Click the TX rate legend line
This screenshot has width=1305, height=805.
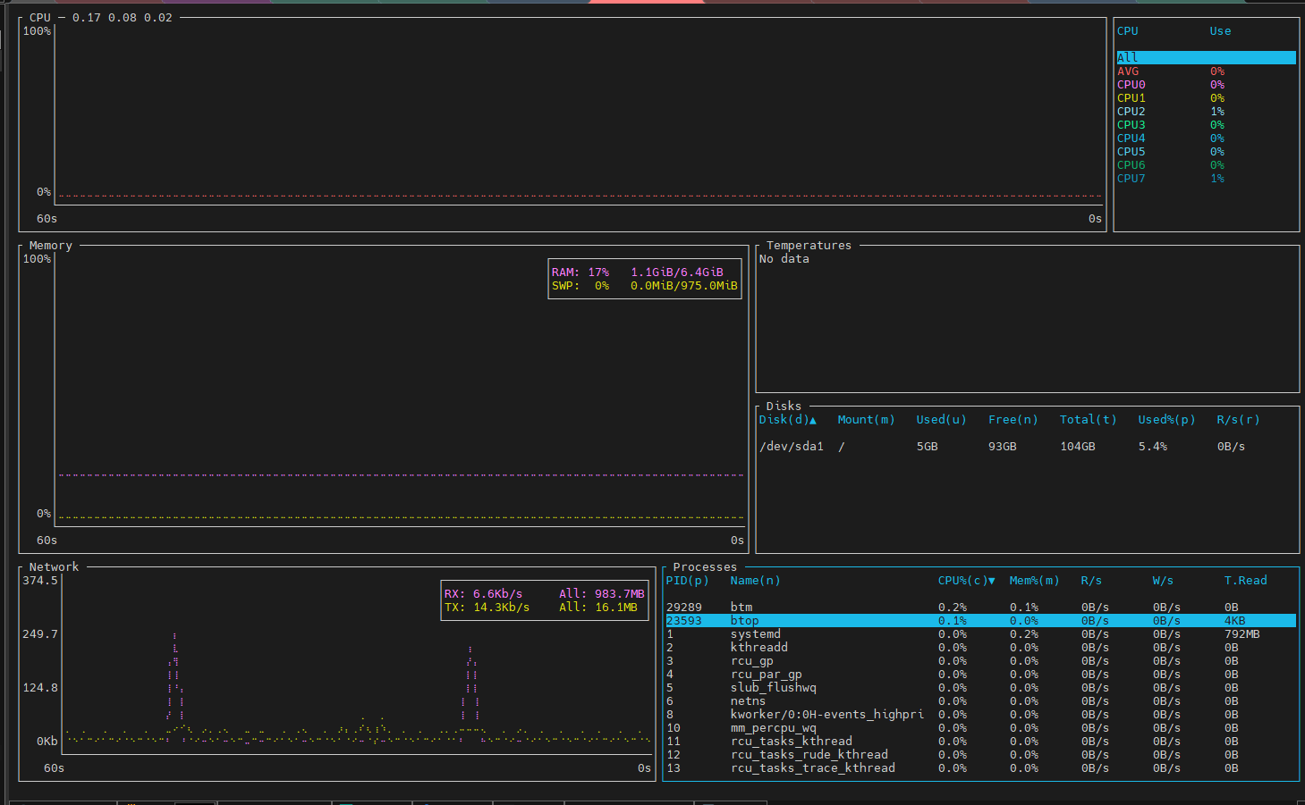coord(540,607)
